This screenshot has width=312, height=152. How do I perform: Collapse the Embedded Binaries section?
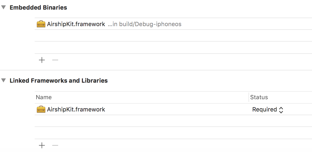(x=3, y=7)
